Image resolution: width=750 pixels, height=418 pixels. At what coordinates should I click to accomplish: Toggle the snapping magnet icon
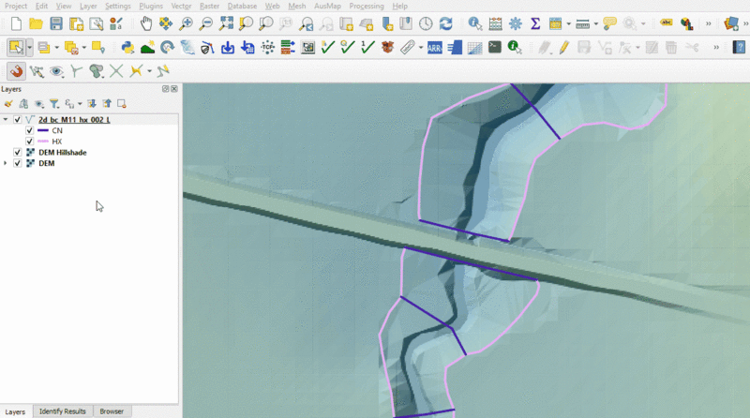(16, 70)
